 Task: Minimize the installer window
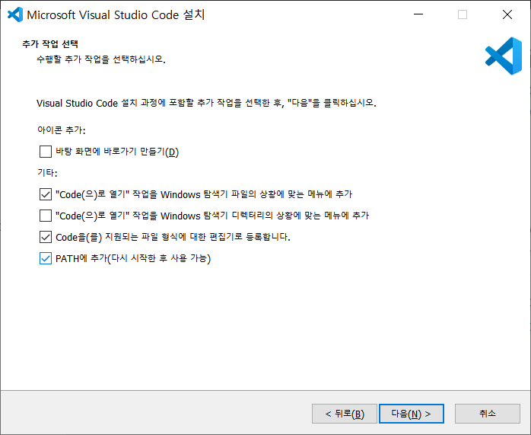pyautogui.click(x=418, y=14)
